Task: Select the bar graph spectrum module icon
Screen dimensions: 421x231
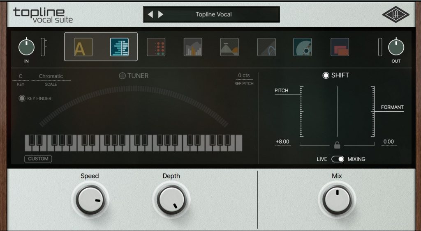Action: point(193,47)
